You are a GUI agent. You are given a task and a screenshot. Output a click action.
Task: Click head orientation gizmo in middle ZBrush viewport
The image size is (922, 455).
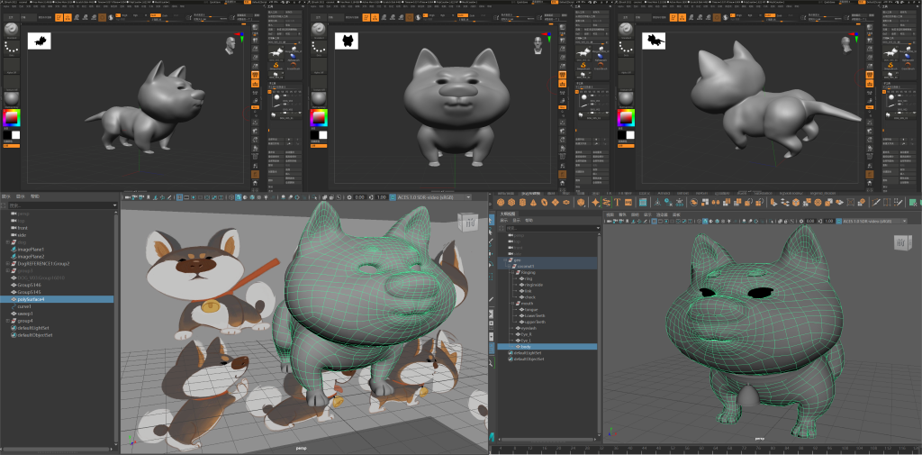click(538, 45)
